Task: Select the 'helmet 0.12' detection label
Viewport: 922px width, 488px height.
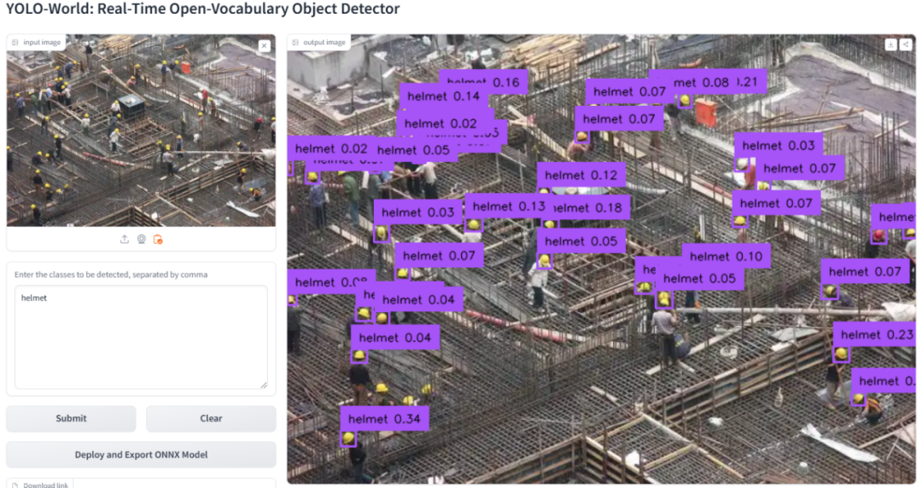Action: tap(581, 175)
